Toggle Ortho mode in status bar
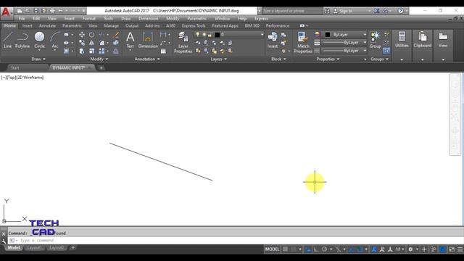Viewport: 464px width, 261px height. pos(316,249)
